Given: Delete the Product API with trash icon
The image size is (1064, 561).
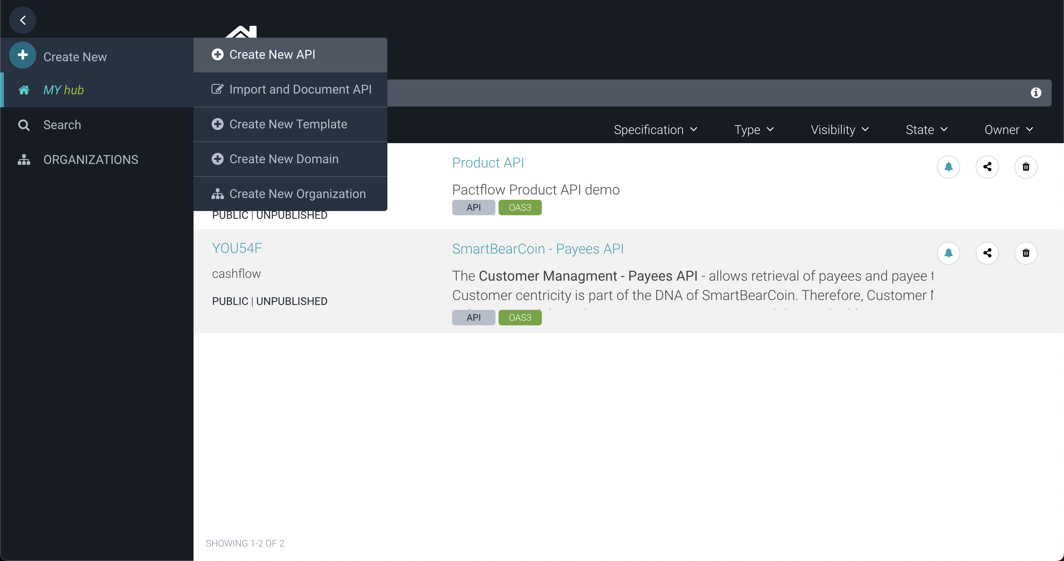Looking at the screenshot, I should [x=1026, y=167].
